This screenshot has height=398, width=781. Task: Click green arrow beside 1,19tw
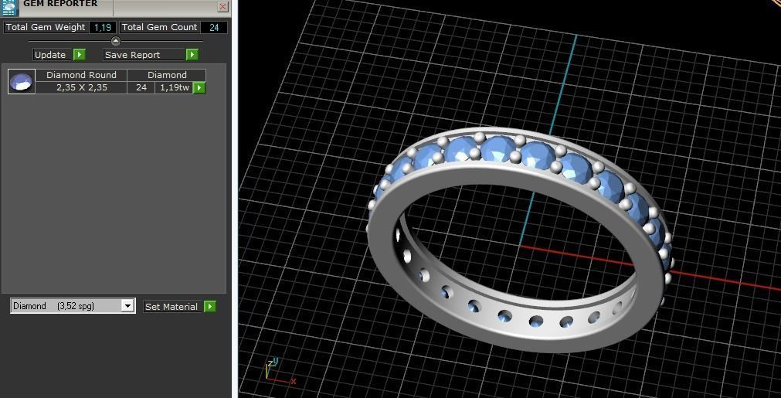199,87
